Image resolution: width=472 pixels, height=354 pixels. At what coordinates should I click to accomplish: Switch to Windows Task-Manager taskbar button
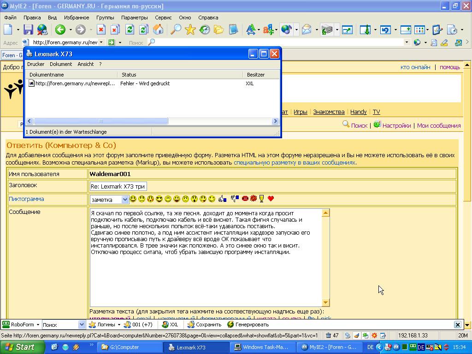coord(262,347)
